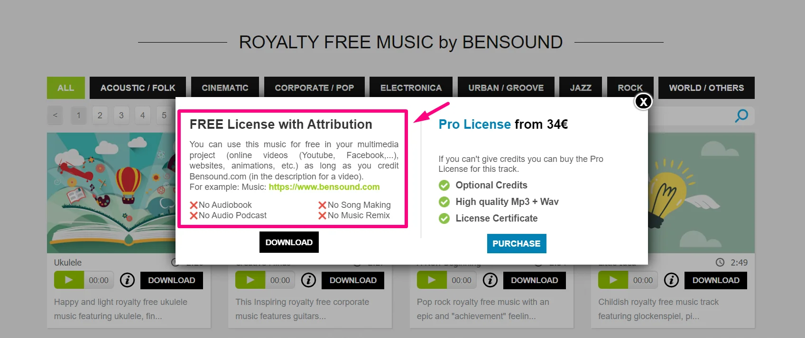The width and height of the screenshot is (805, 338).
Task: Open info for the childish glockenspiel track
Action: click(x=671, y=280)
